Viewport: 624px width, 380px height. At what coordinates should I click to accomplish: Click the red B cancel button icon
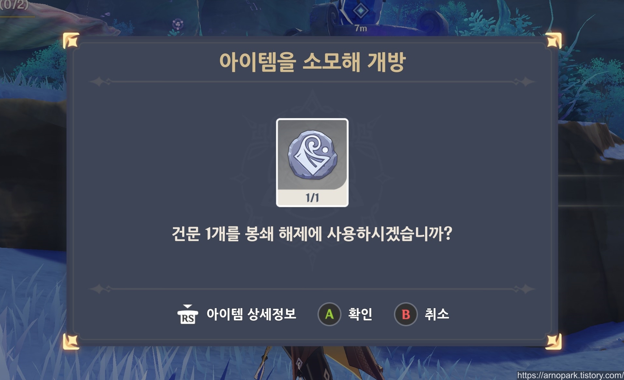[x=406, y=314]
